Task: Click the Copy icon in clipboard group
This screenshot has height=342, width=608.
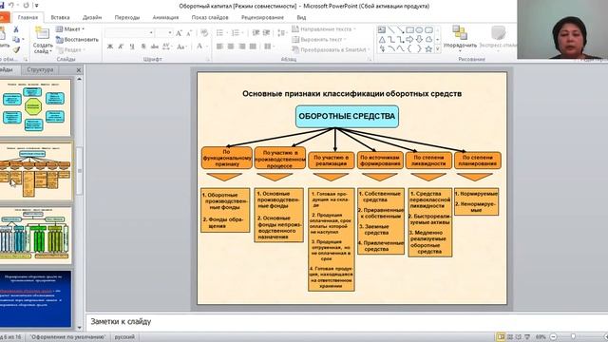Action: pyautogui.click(x=16, y=40)
